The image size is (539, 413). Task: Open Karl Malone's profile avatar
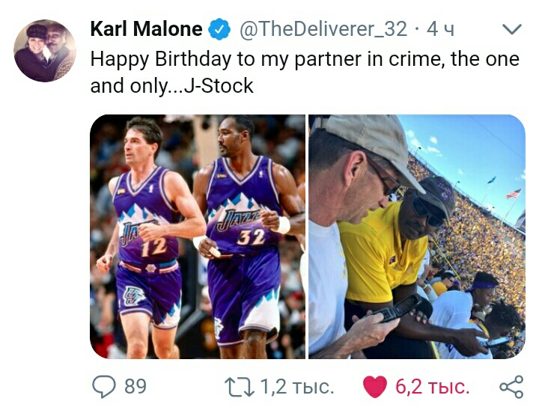(x=45, y=51)
